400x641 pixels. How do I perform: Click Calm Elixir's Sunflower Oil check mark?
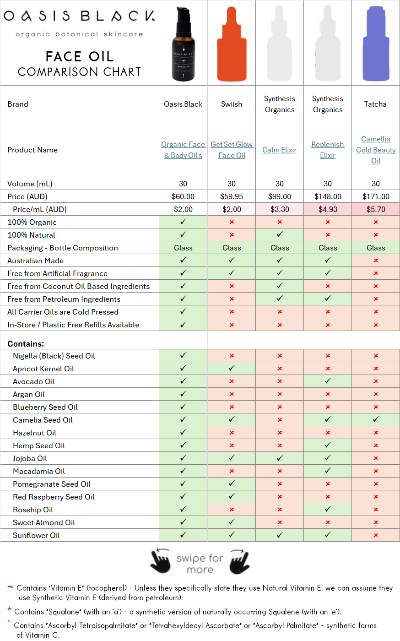[280, 535]
